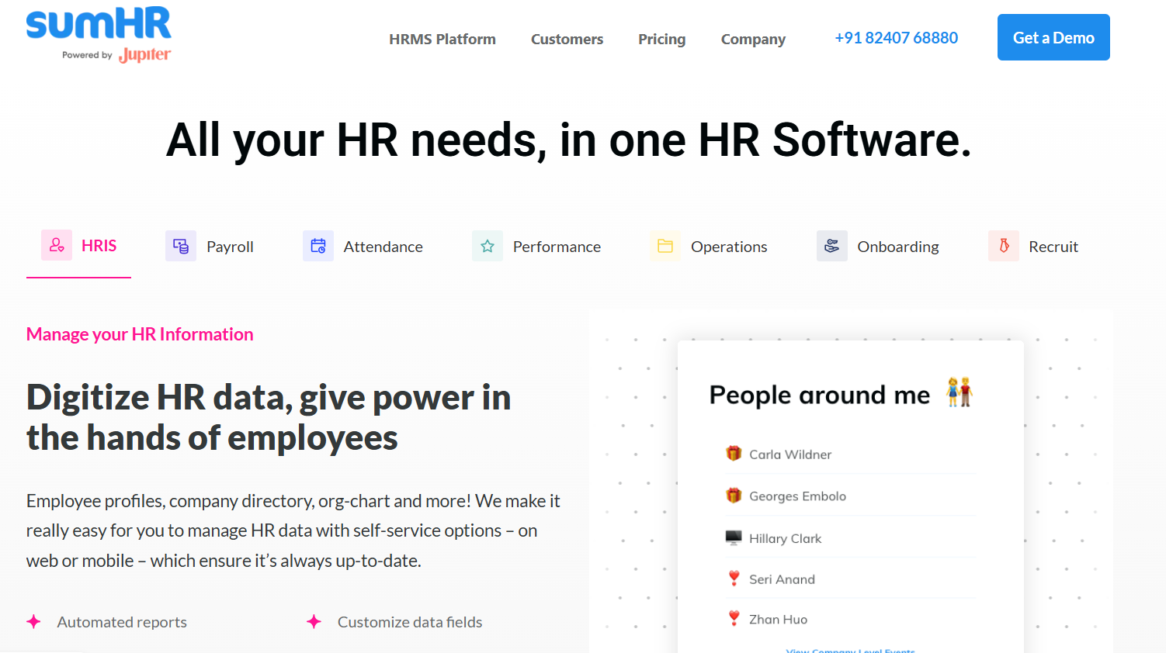Screen dimensions: 1166x653
Task: Click the computer icon beside Hillary Clark
Action: pyautogui.click(x=734, y=537)
